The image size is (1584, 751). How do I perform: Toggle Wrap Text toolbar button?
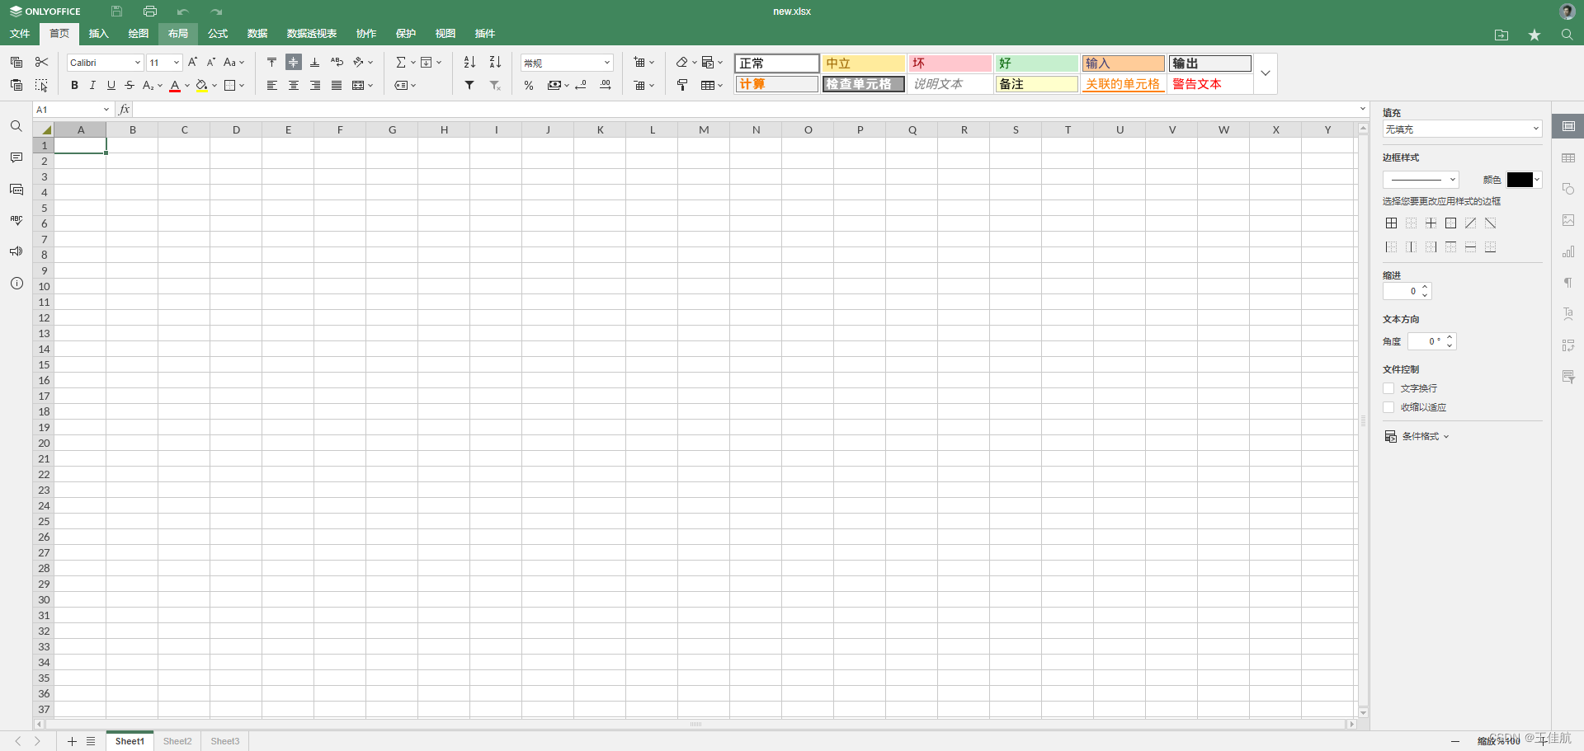click(x=337, y=62)
